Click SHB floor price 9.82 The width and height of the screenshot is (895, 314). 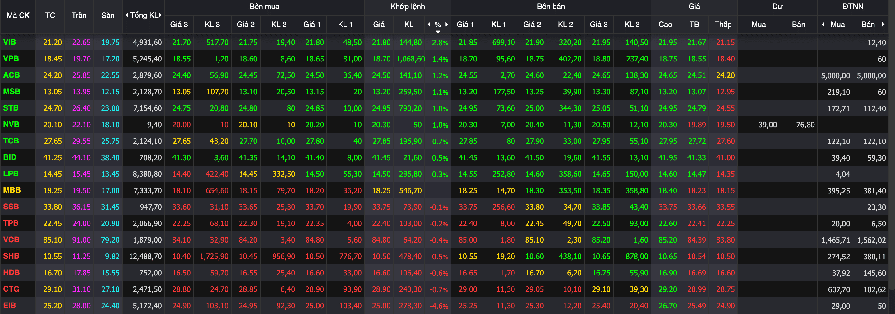tap(112, 257)
